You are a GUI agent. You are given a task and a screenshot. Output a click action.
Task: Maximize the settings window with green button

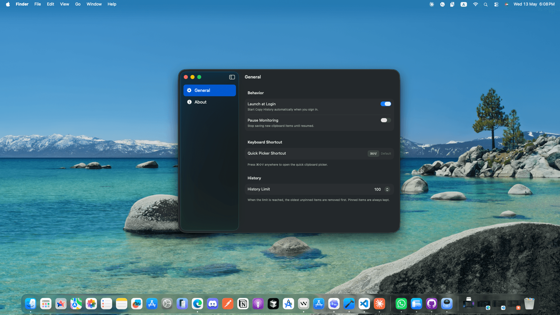click(199, 77)
